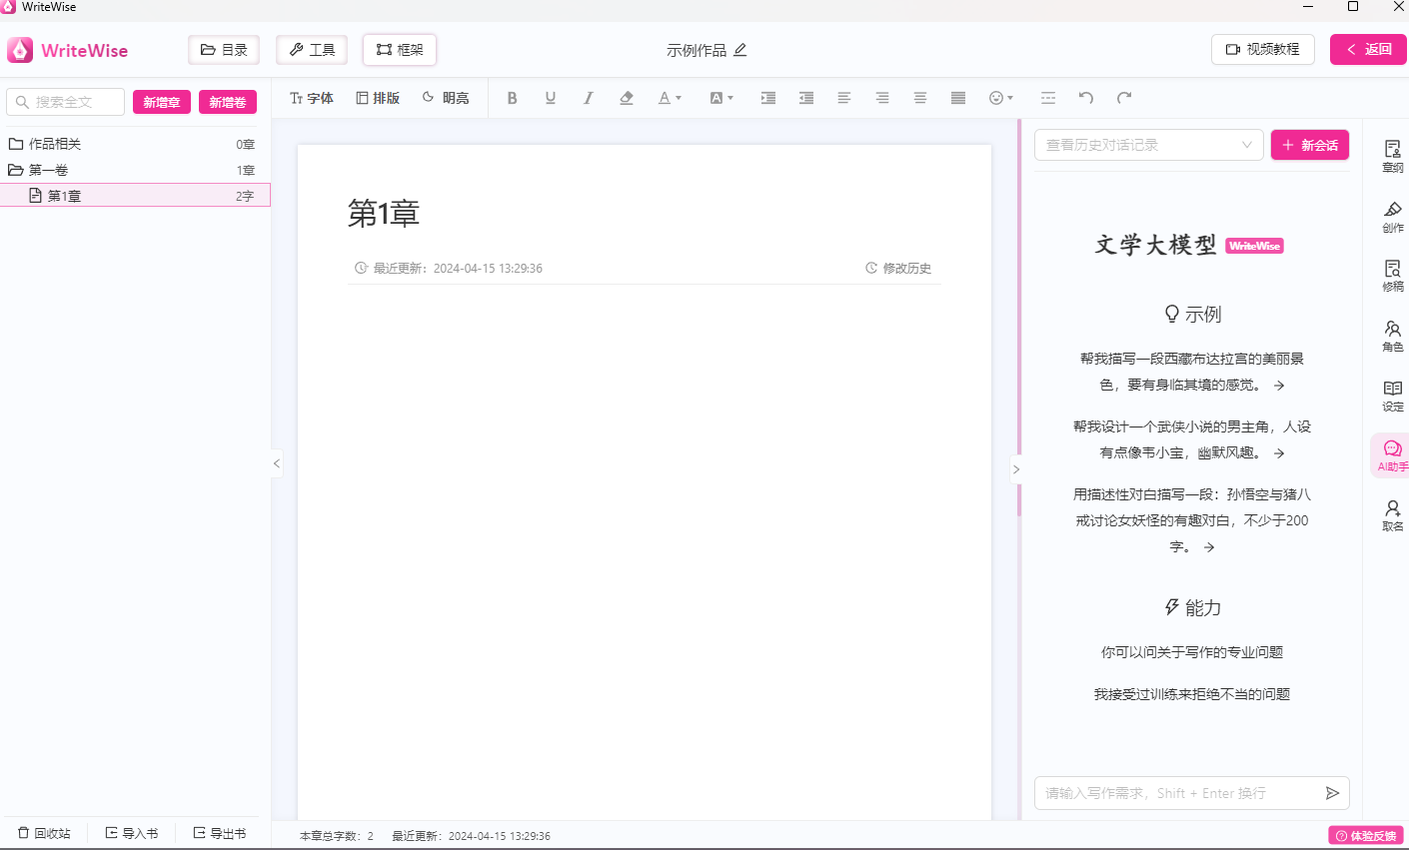Toggle italic text style

click(589, 98)
